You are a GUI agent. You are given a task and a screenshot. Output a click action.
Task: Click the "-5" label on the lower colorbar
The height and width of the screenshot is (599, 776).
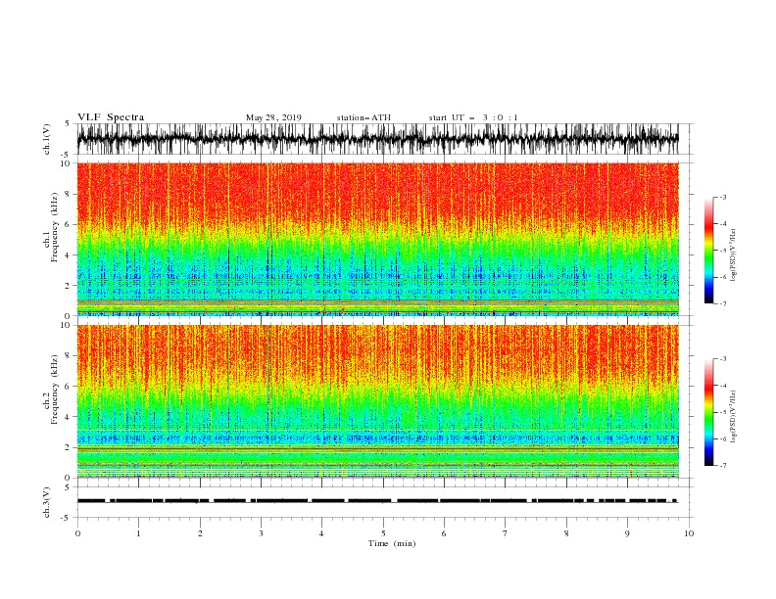(722, 412)
